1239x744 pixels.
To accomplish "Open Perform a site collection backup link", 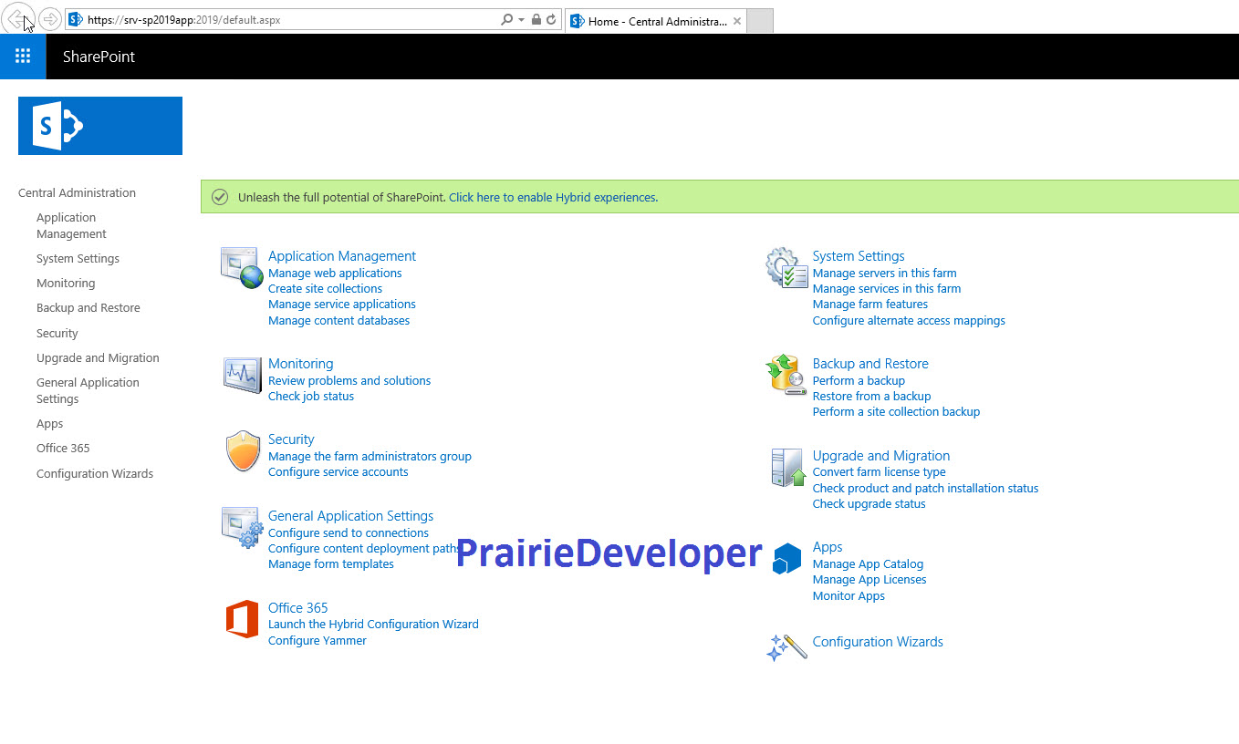I will point(896,412).
